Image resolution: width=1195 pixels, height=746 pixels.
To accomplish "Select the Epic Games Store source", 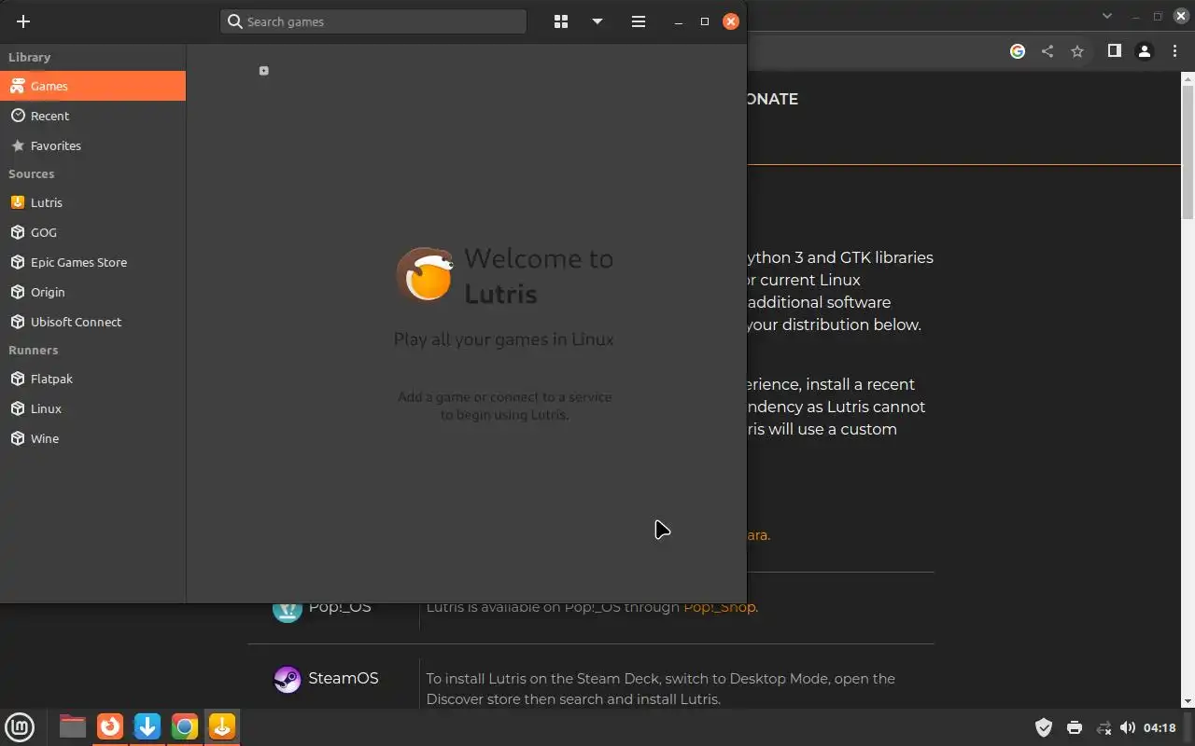I will click(x=92, y=262).
